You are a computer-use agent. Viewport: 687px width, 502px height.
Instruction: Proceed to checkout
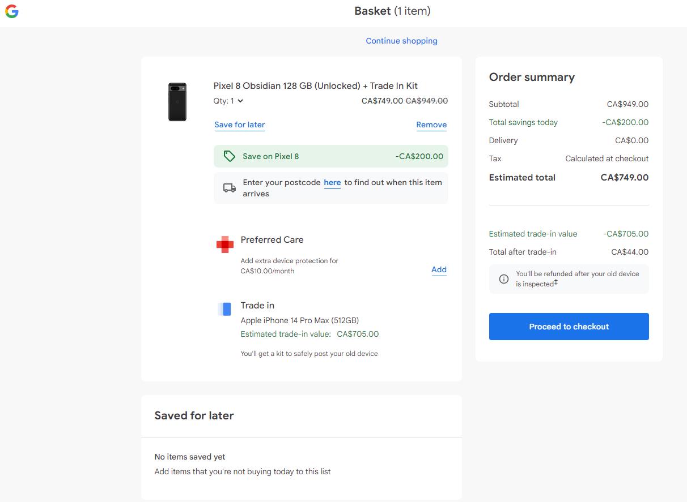click(569, 327)
